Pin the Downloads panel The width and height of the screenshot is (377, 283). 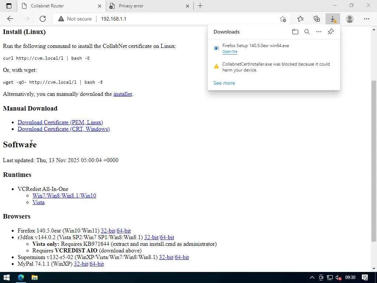[x=331, y=32]
